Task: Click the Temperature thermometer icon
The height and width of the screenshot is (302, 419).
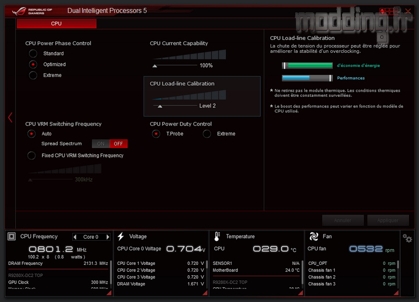Action: click(x=217, y=237)
